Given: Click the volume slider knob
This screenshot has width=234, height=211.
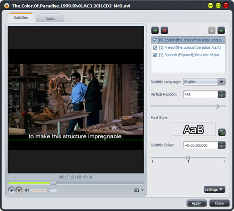Looking at the screenshot, I should pos(48,190).
